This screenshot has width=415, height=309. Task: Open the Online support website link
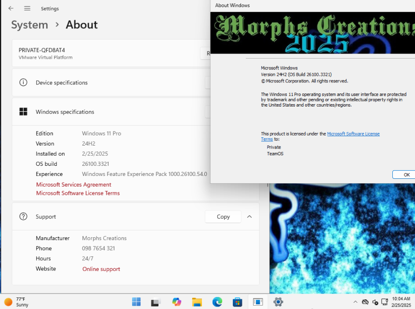tap(101, 269)
